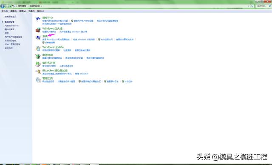This screenshot has width=272, height=165.
Task: Click the blue Back arrow button
Action: tap(3, 6)
